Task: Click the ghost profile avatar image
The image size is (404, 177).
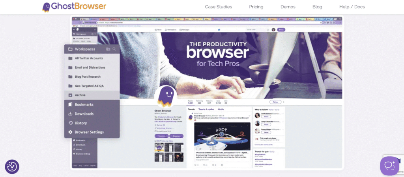Action: pyautogui.click(x=165, y=97)
